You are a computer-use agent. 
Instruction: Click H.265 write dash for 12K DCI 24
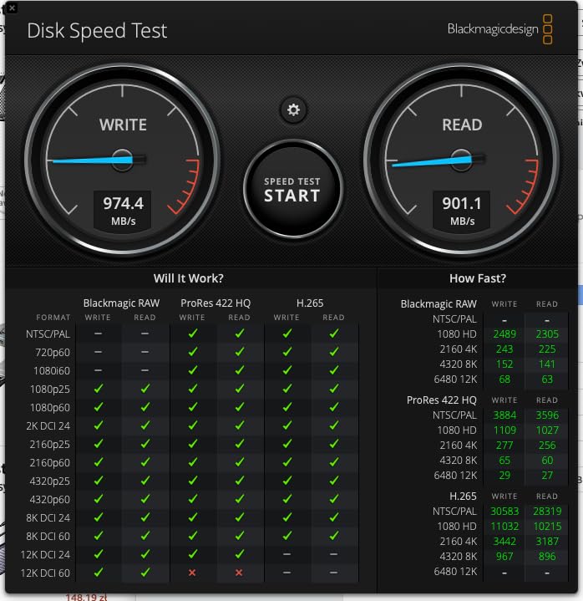(286, 554)
